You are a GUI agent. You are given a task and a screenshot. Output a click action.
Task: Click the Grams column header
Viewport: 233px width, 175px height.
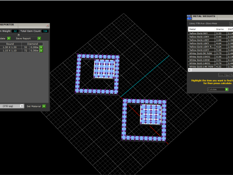pos(220,29)
